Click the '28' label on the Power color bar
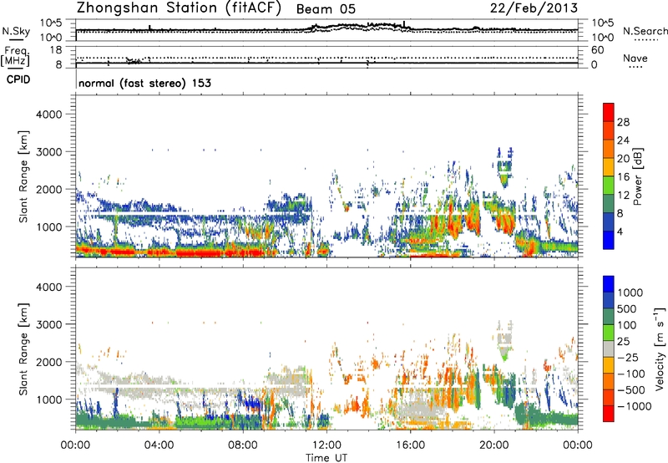The width and height of the screenshot is (668, 463). (x=623, y=122)
